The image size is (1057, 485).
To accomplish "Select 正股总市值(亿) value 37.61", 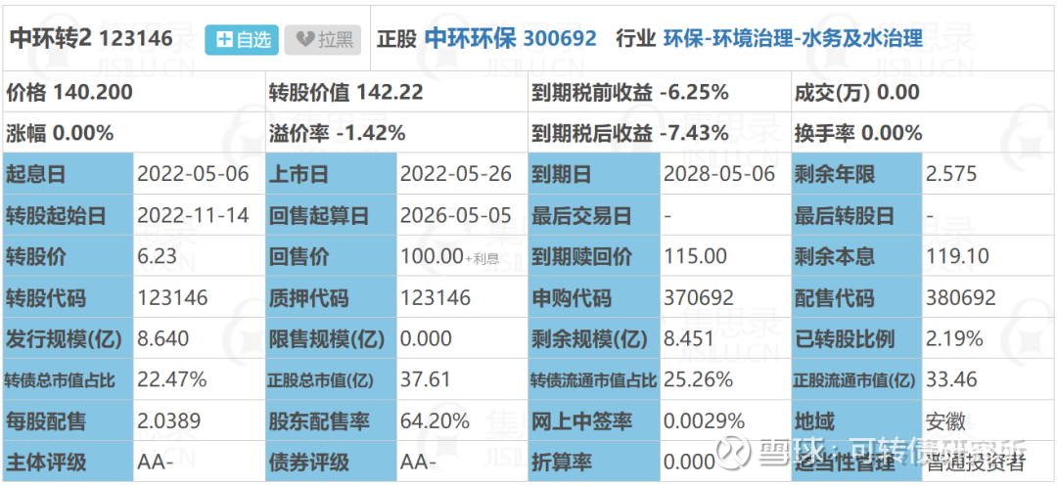I will (426, 380).
